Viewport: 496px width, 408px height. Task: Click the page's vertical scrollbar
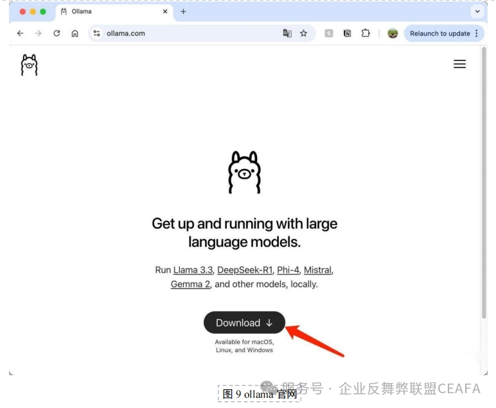484,184
